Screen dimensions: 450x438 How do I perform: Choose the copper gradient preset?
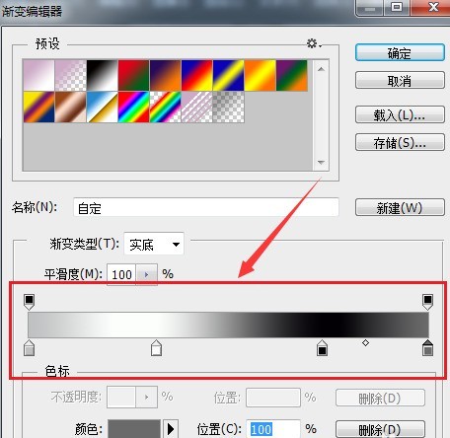click(71, 107)
